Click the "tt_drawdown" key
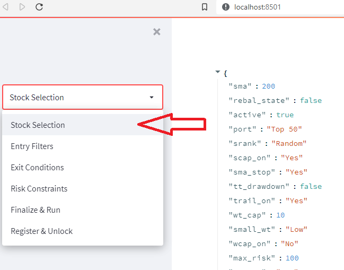This screenshot has width=344, height=270. tap(259, 186)
